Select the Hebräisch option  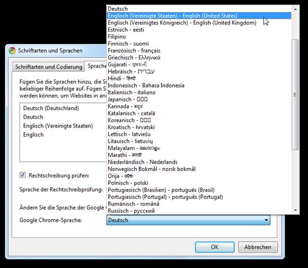click(x=199, y=72)
